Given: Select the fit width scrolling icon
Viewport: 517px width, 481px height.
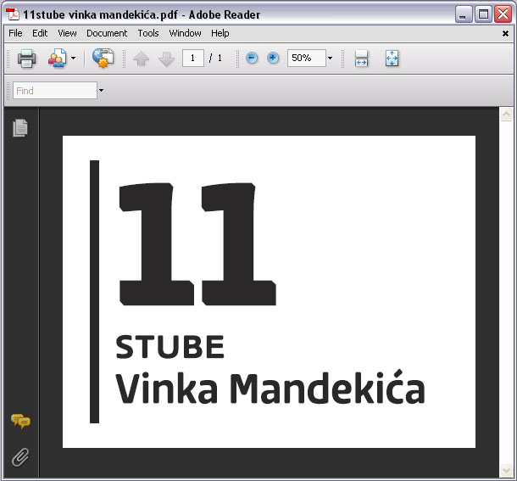Looking at the screenshot, I should [361, 59].
